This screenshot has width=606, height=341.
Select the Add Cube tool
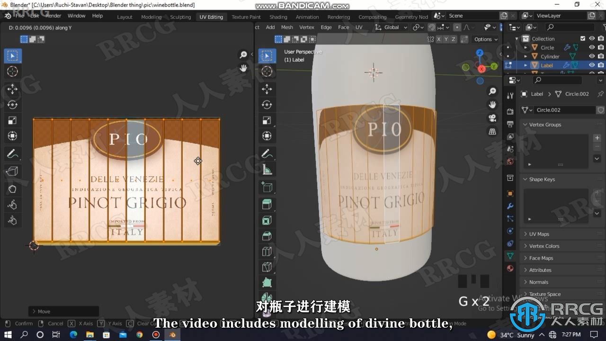267,187
